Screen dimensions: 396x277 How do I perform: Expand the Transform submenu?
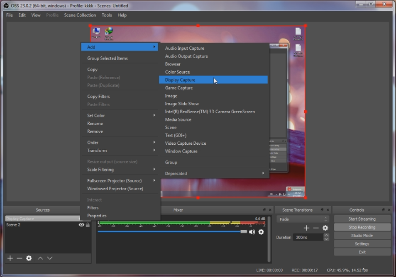coord(154,150)
